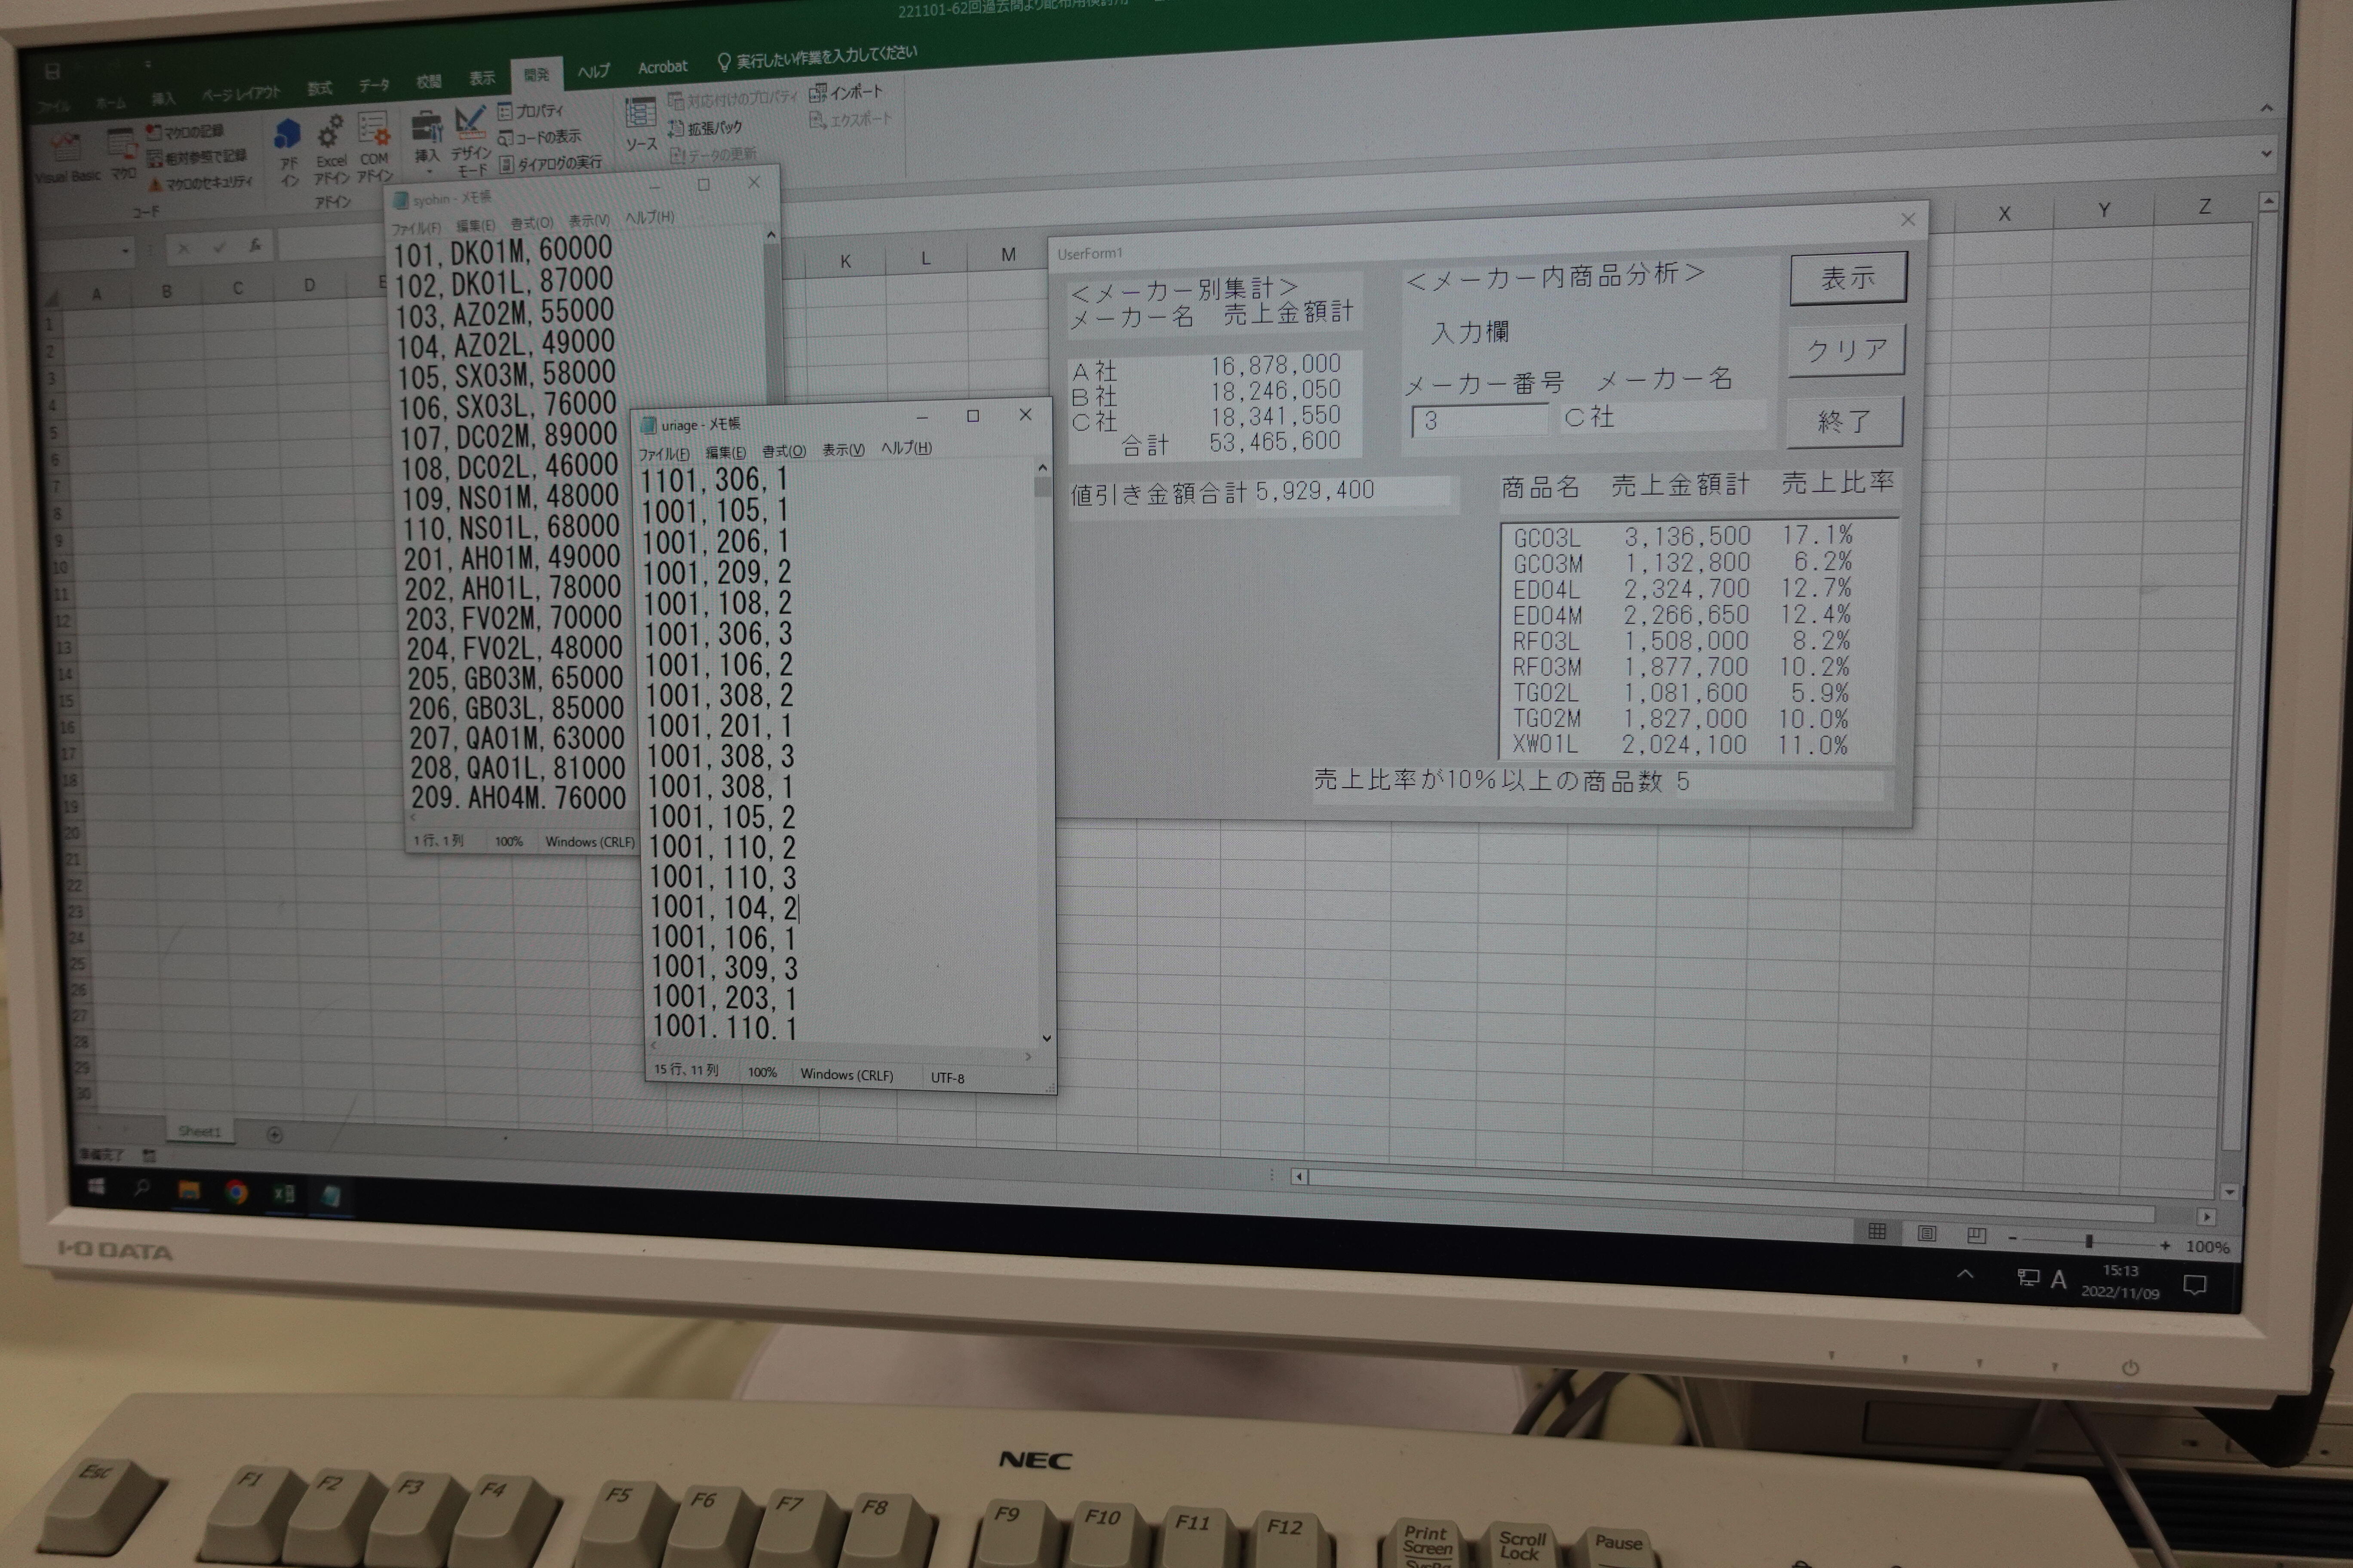This screenshot has height=1568, width=2353.
Task: Close UserForm1 with its X button
Action: pos(1908,220)
